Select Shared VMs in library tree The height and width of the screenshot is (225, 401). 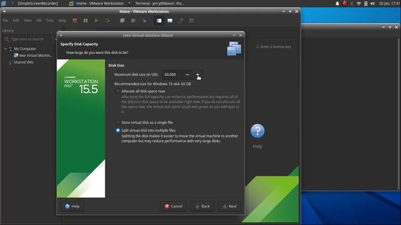click(x=24, y=62)
